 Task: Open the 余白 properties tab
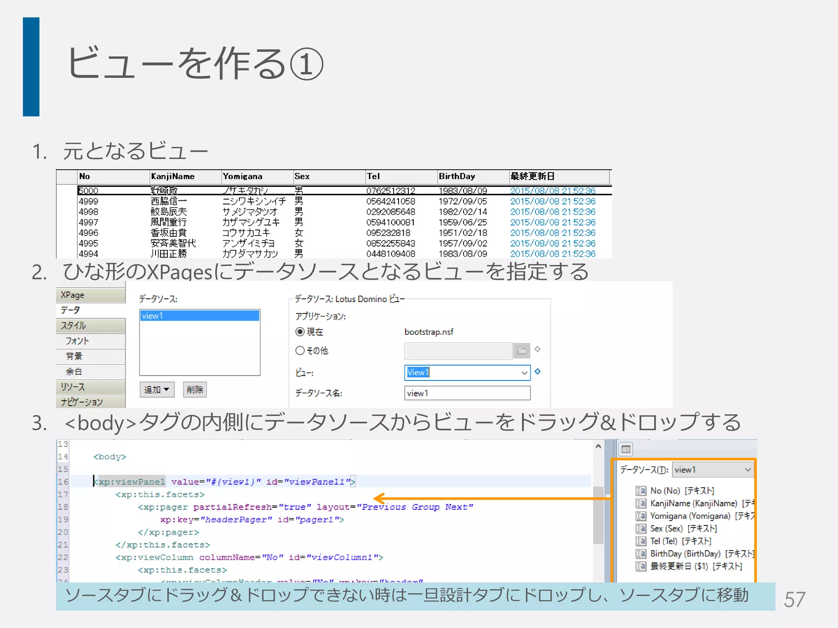click(x=90, y=372)
